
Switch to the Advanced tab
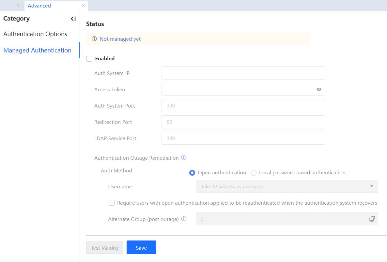tap(39, 6)
